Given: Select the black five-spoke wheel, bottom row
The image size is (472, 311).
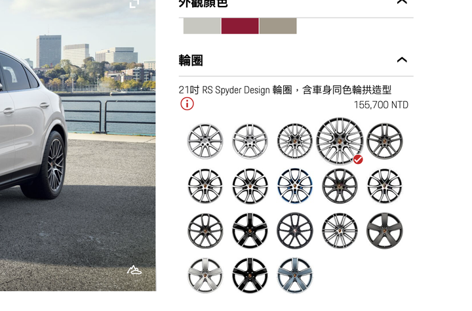Looking at the screenshot, I should pos(250,276).
